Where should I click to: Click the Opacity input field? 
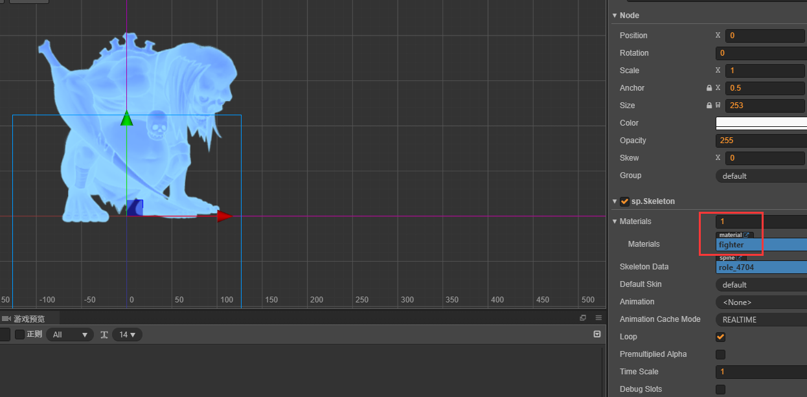[x=761, y=141]
